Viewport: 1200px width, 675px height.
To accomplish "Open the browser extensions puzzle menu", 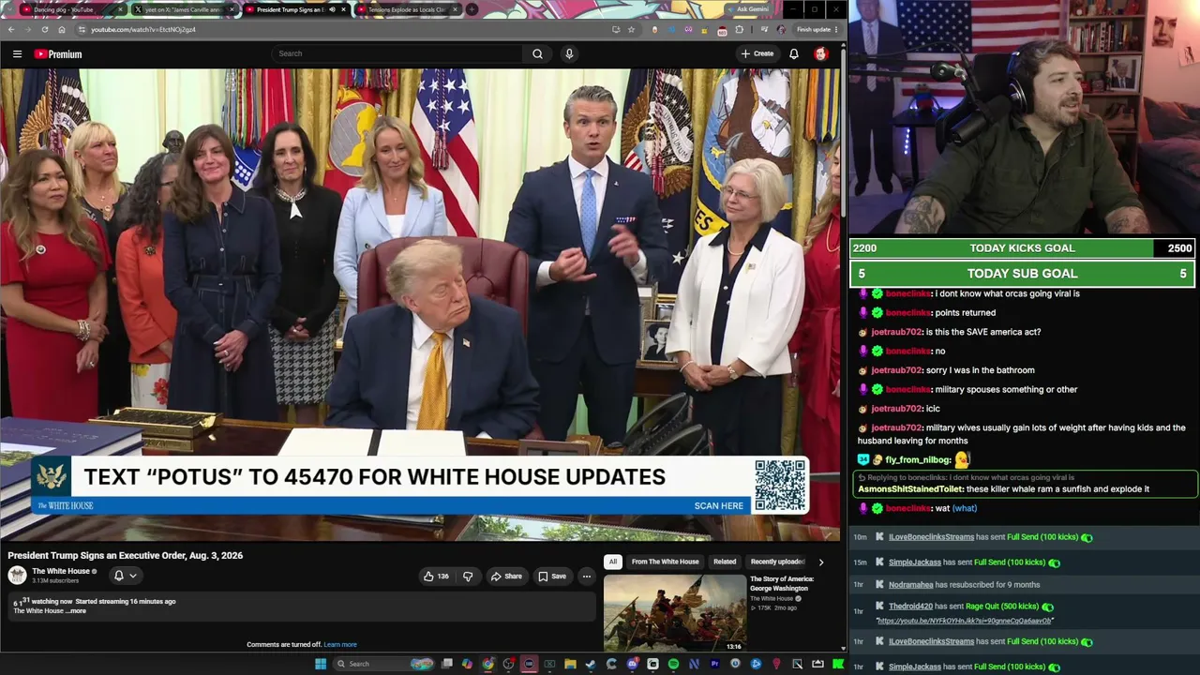I will [739, 29].
